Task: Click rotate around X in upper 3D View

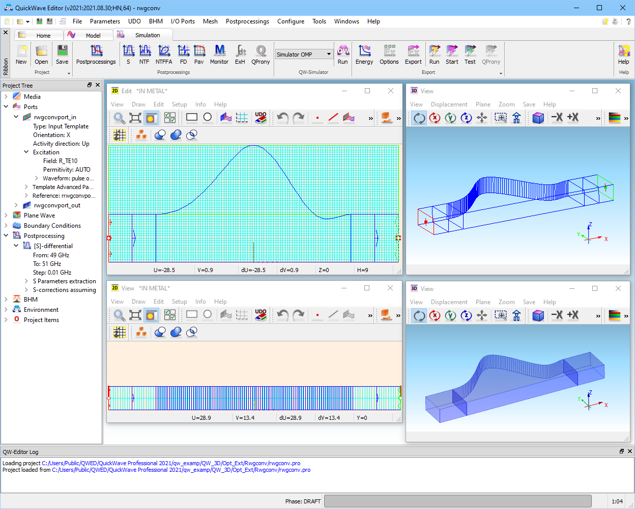Action: 435,118
